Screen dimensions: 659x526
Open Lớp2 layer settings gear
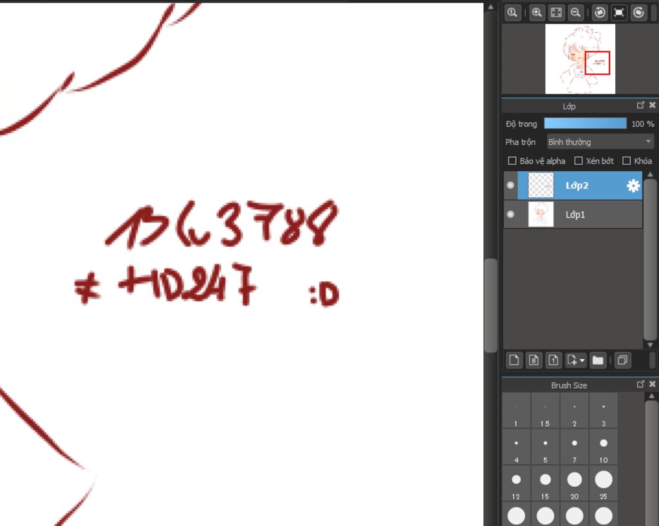(633, 185)
